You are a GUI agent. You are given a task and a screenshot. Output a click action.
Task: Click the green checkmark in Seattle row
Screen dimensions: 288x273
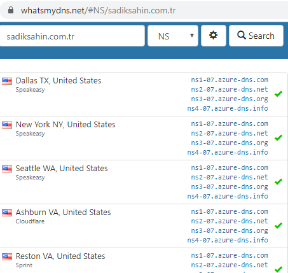click(x=278, y=181)
